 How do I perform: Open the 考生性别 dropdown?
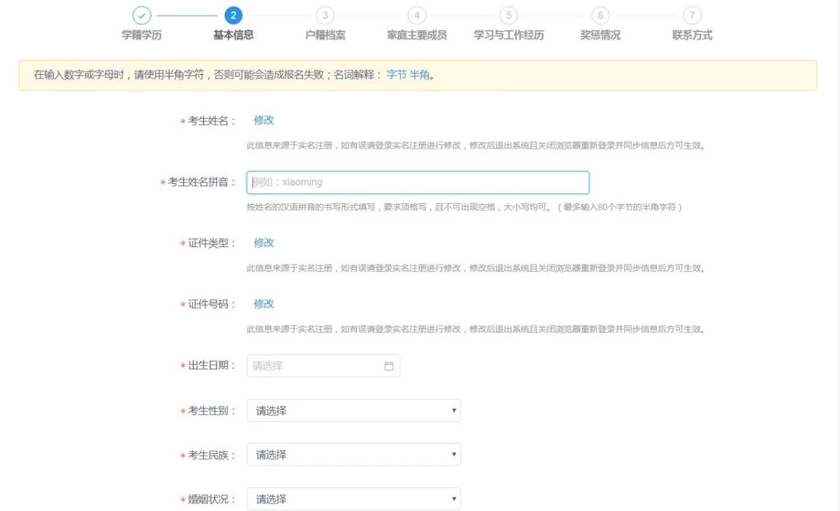click(353, 411)
